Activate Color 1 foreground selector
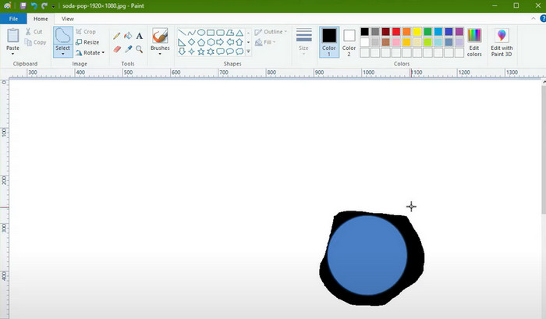Image resolution: width=546 pixels, height=319 pixels. tap(329, 42)
